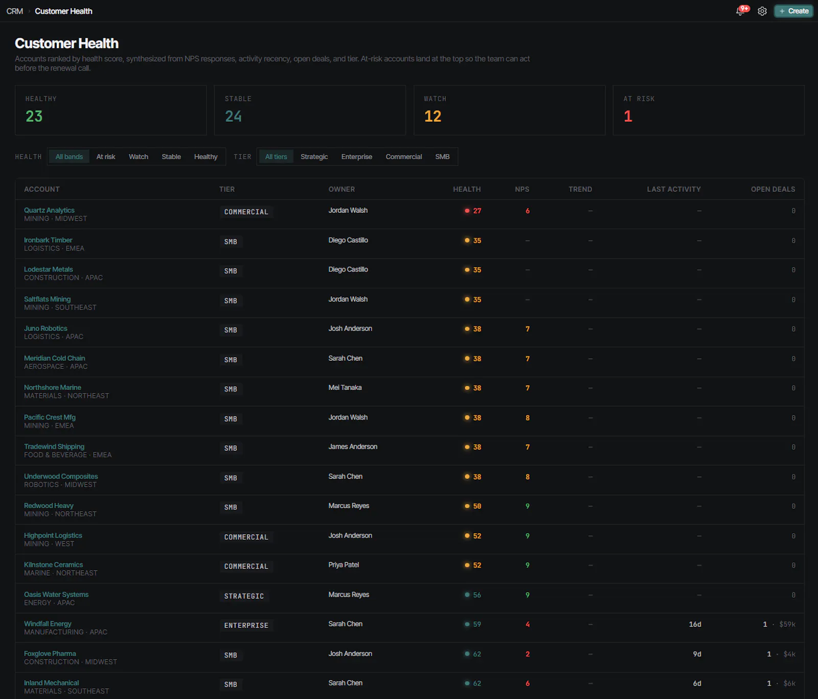
Task: Open the Lodestar Metals account
Action: 49,269
